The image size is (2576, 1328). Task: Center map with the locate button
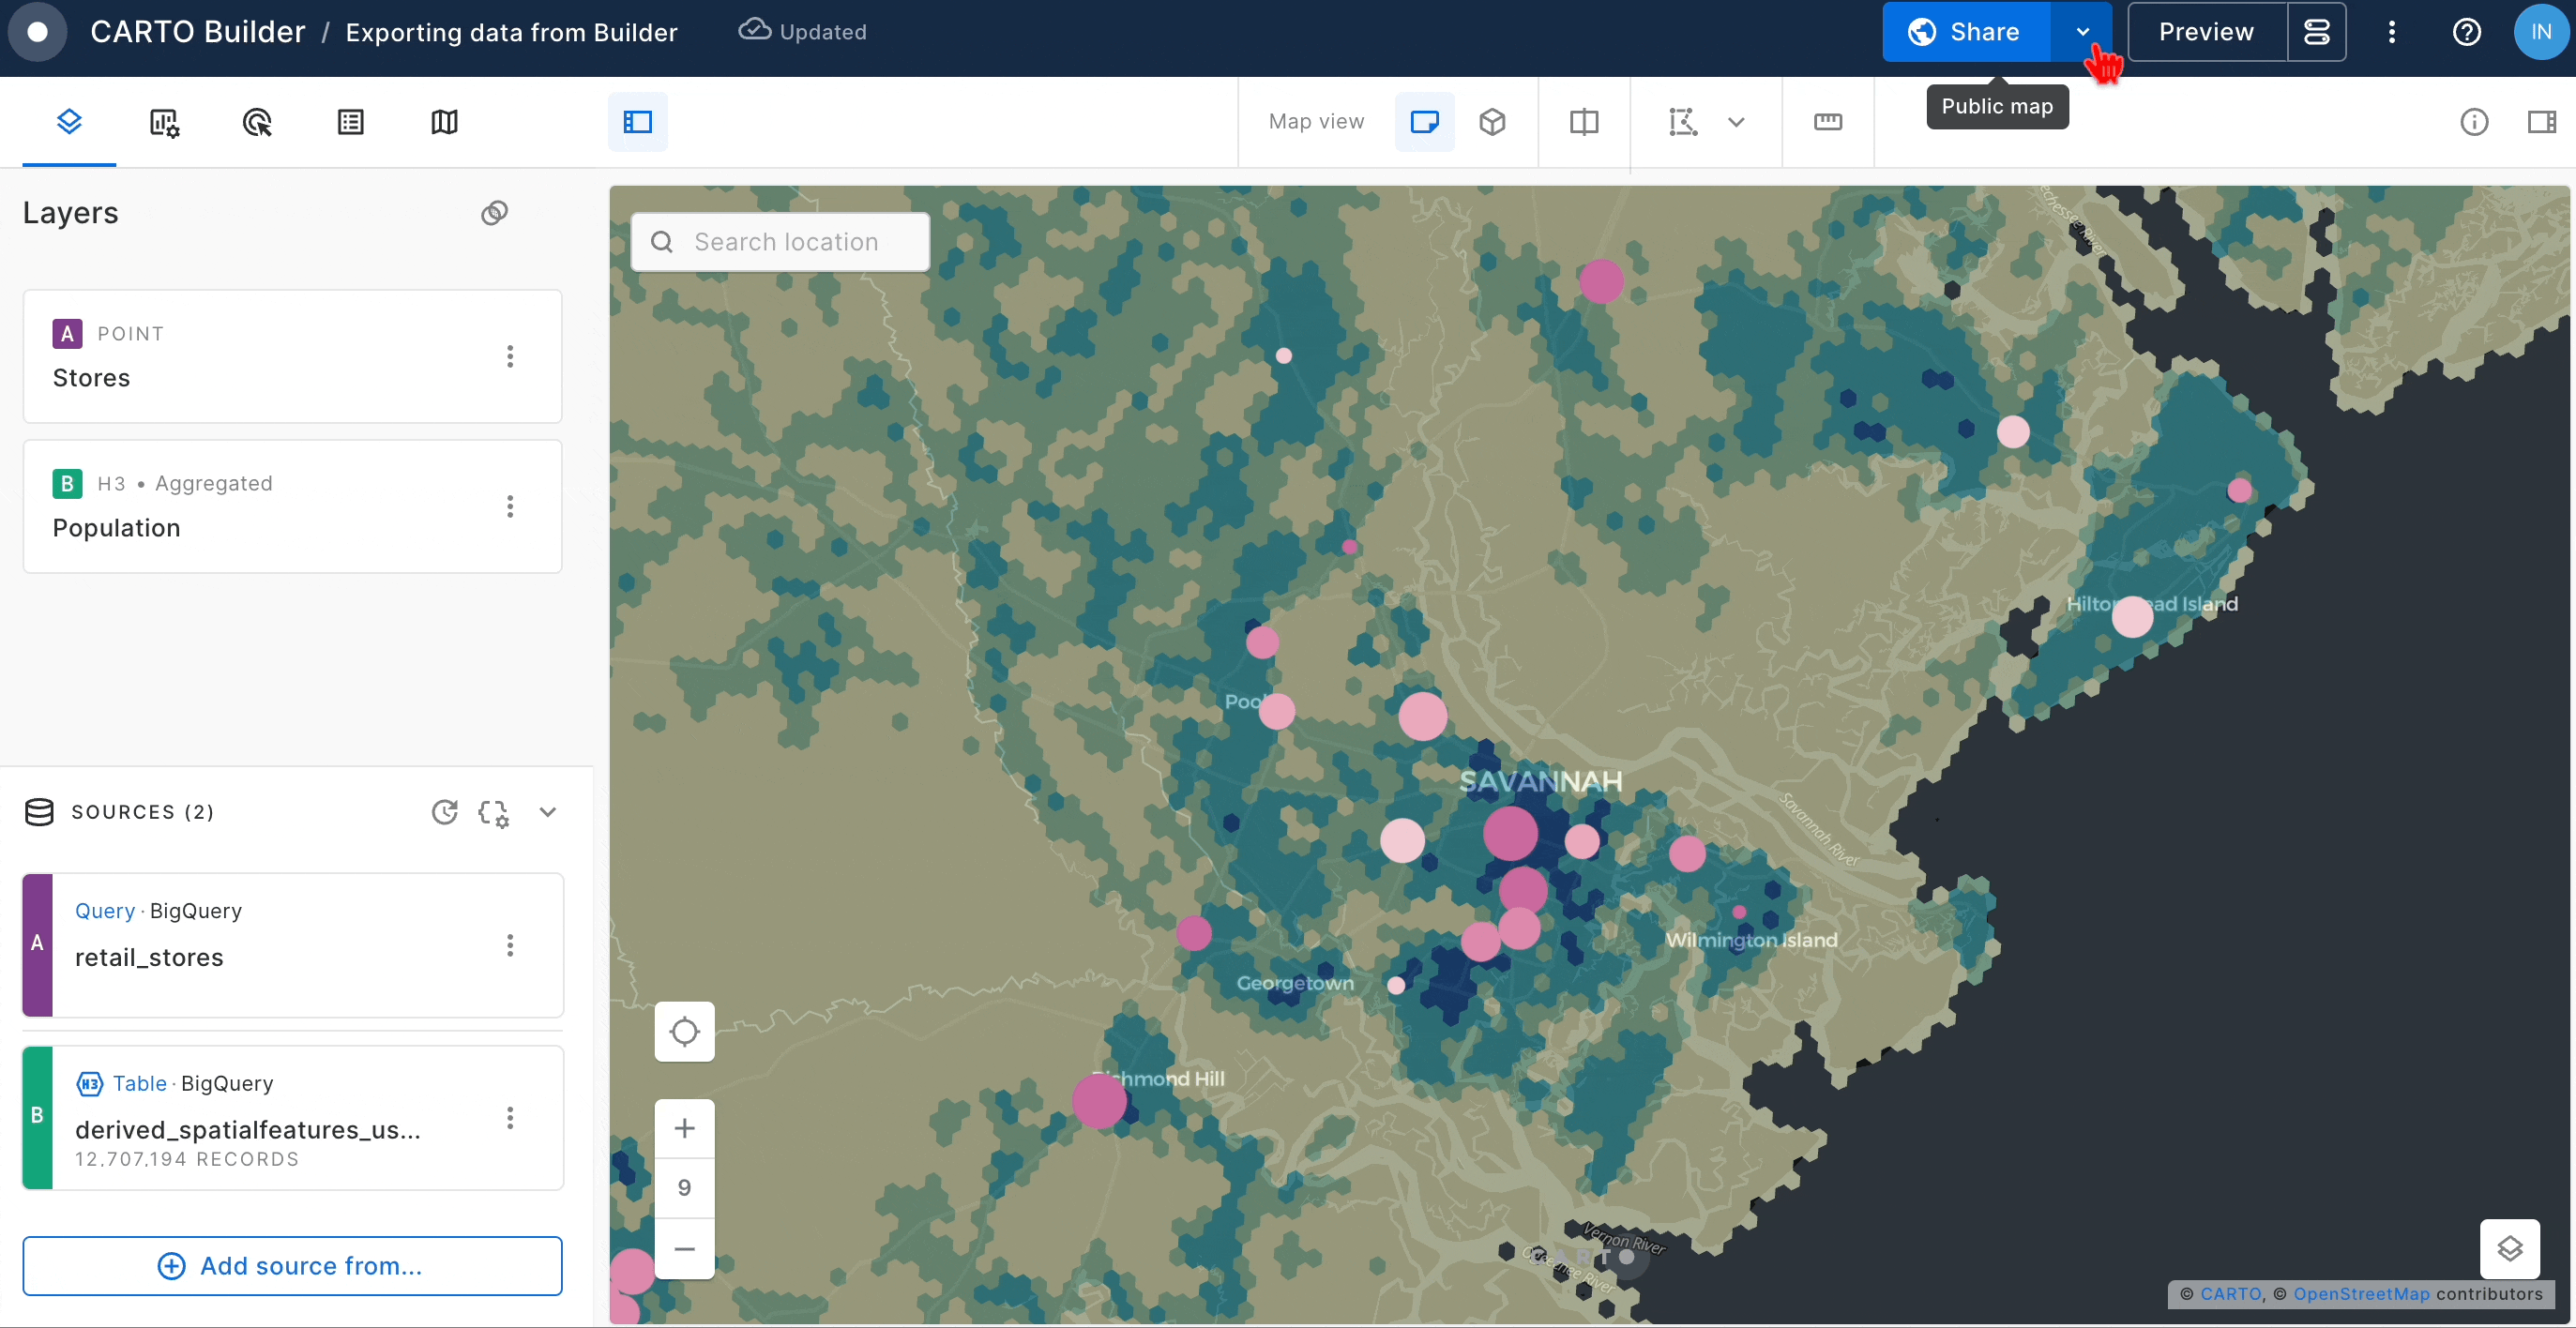pos(684,1031)
